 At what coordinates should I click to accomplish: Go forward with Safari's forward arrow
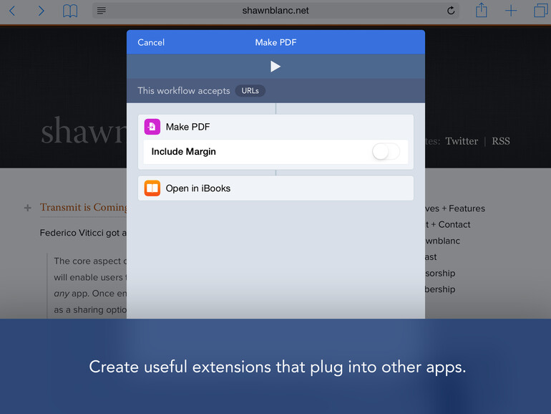coord(41,11)
